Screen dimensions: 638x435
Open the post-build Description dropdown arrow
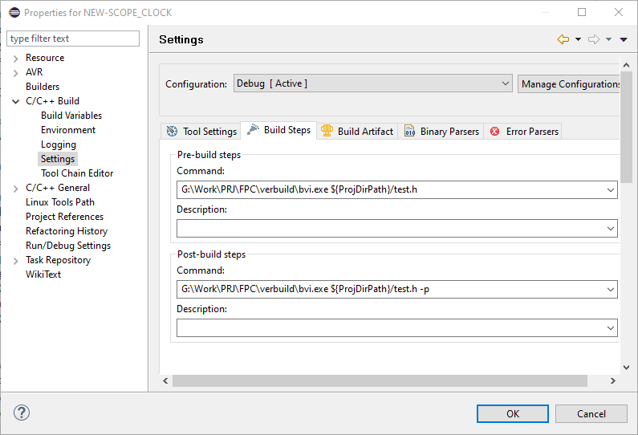pos(611,328)
